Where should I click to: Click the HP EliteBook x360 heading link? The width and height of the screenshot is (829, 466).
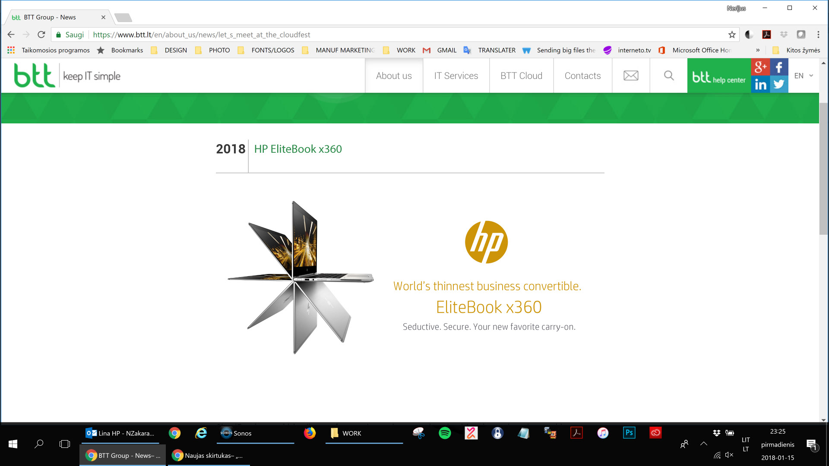298,149
